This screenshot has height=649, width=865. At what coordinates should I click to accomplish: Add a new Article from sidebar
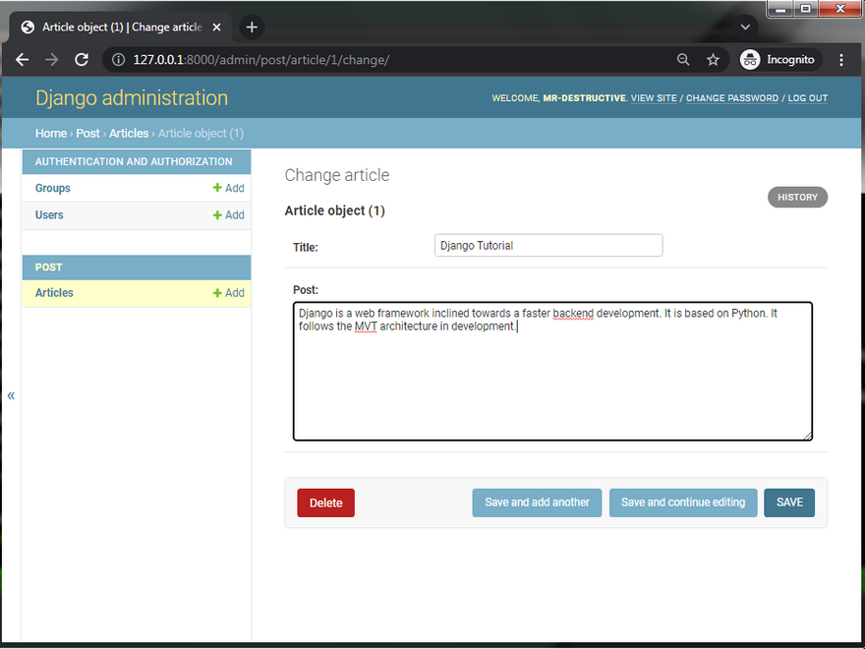pos(228,293)
